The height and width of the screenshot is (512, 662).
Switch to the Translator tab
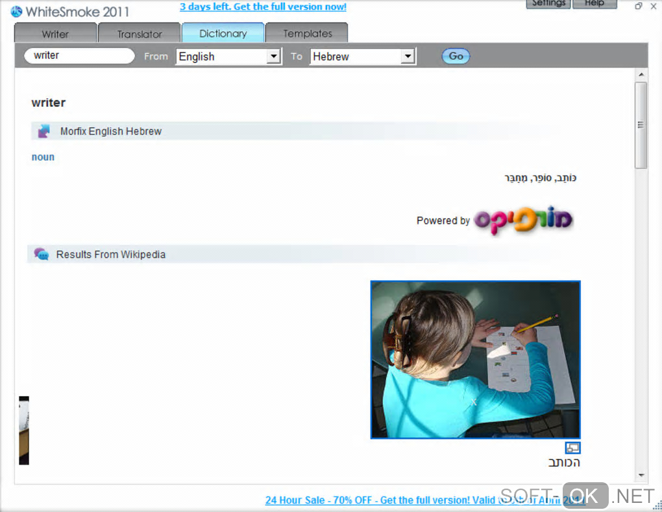click(140, 33)
